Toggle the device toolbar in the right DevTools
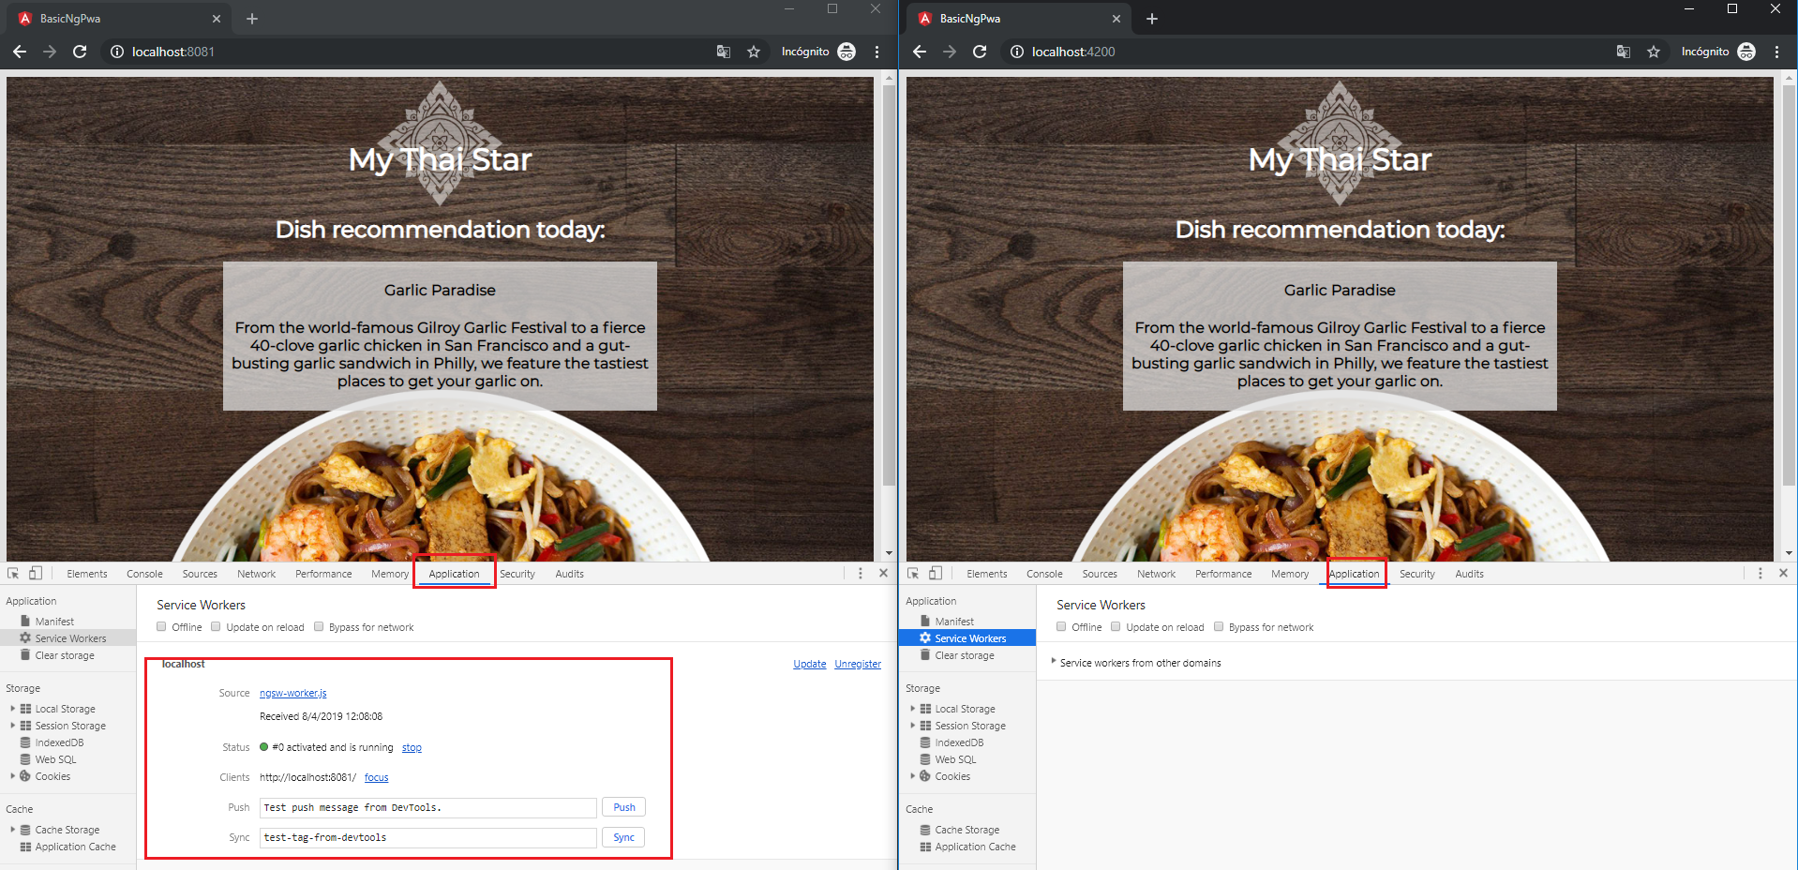 935,573
